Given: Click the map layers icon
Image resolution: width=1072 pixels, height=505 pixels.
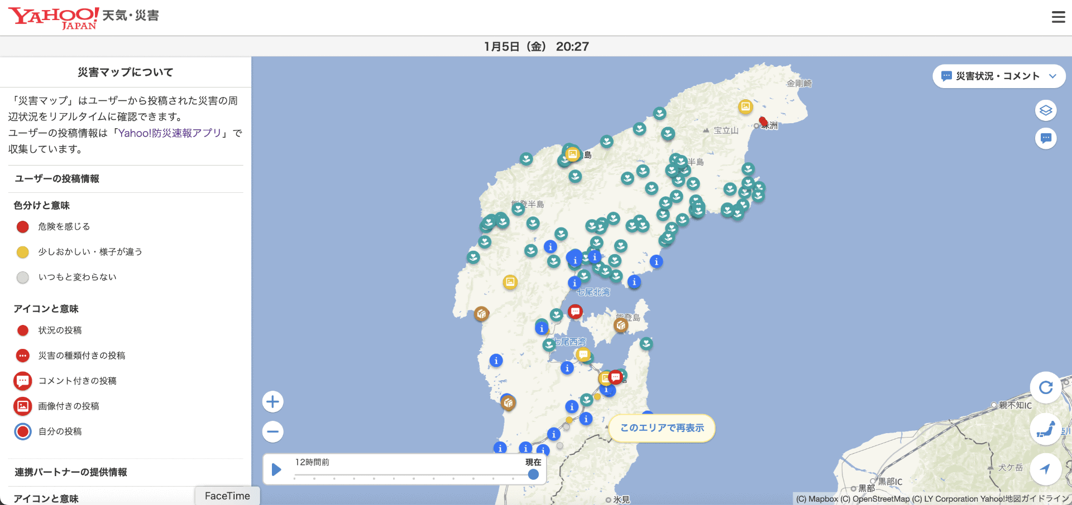Looking at the screenshot, I should pos(1046,110).
